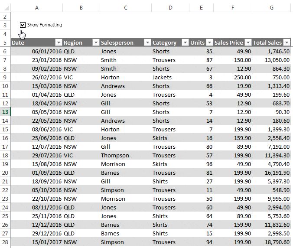Select the units cell showing 74
Viewport: 293px width, 248px height.
pos(201,225)
